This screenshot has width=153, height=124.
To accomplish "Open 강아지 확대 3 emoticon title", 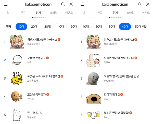I will coord(112,95).
